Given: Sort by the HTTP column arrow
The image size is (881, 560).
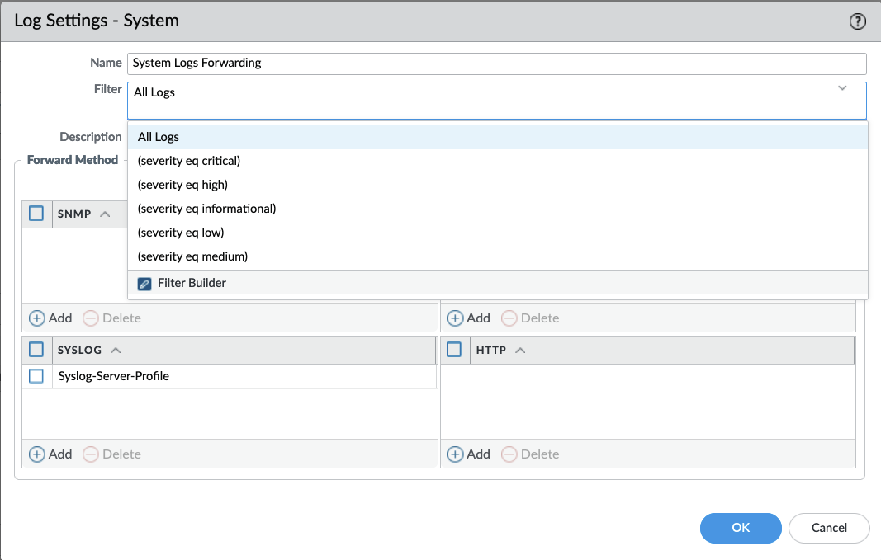Looking at the screenshot, I should (x=520, y=351).
